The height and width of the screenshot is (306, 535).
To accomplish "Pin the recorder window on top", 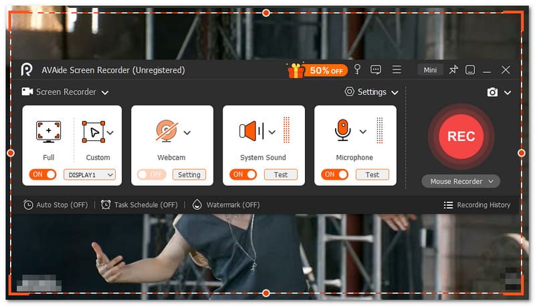I will [x=453, y=70].
